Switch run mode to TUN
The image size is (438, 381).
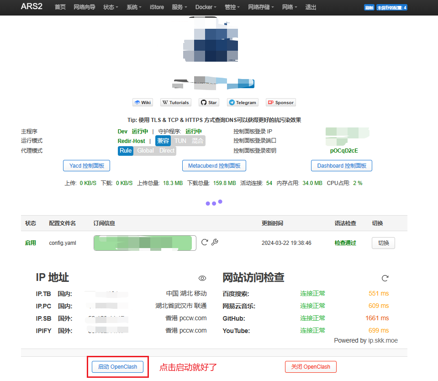(x=180, y=141)
